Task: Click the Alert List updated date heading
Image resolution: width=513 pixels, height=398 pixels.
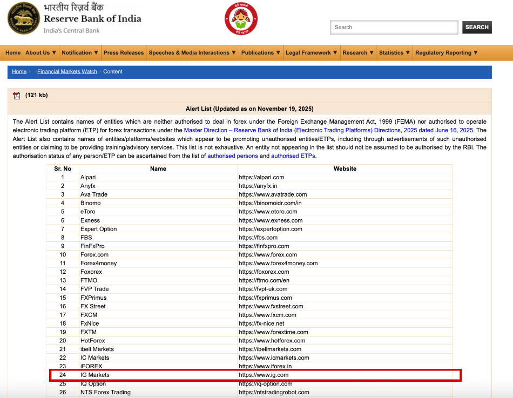Action: coord(249,109)
